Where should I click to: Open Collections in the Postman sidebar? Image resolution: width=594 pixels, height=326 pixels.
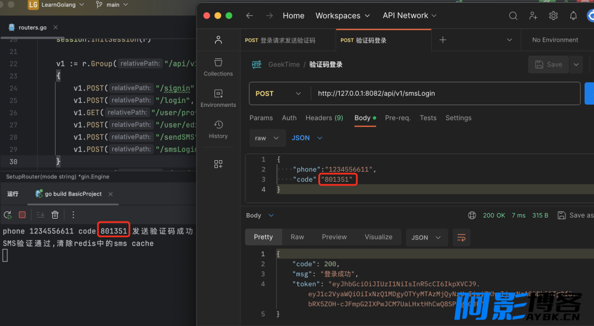[218, 67]
